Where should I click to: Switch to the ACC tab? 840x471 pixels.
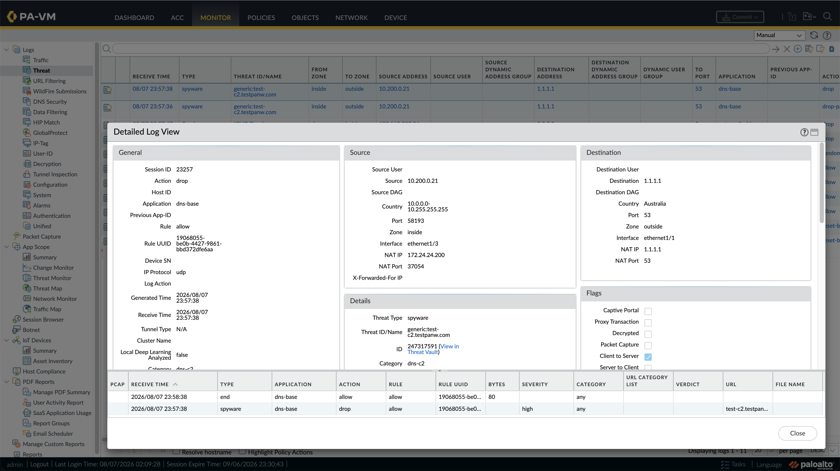(x=177, y=18)
